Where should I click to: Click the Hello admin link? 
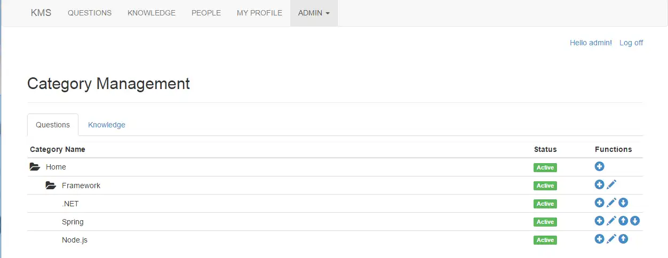591,43
